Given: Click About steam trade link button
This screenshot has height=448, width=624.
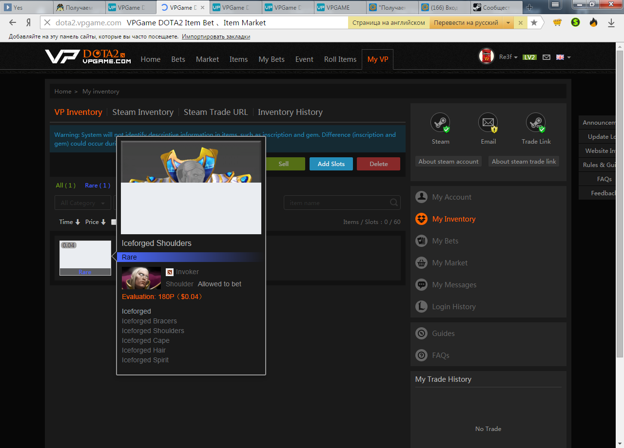Looking at the screenshot, I should (524, 162).
